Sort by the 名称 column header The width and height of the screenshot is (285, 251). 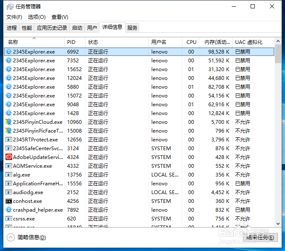pyautogui.click(x=34, y=42)
